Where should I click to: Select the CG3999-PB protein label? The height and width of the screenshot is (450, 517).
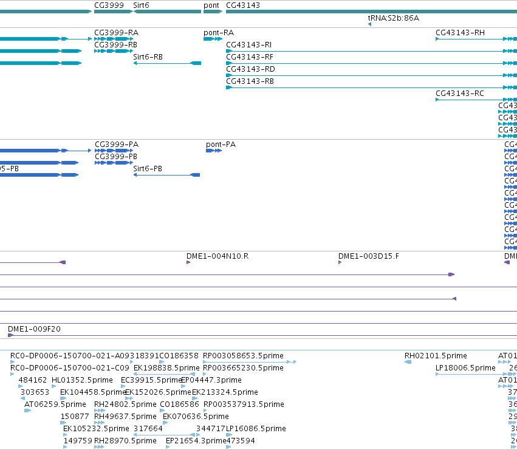(116, 157)
